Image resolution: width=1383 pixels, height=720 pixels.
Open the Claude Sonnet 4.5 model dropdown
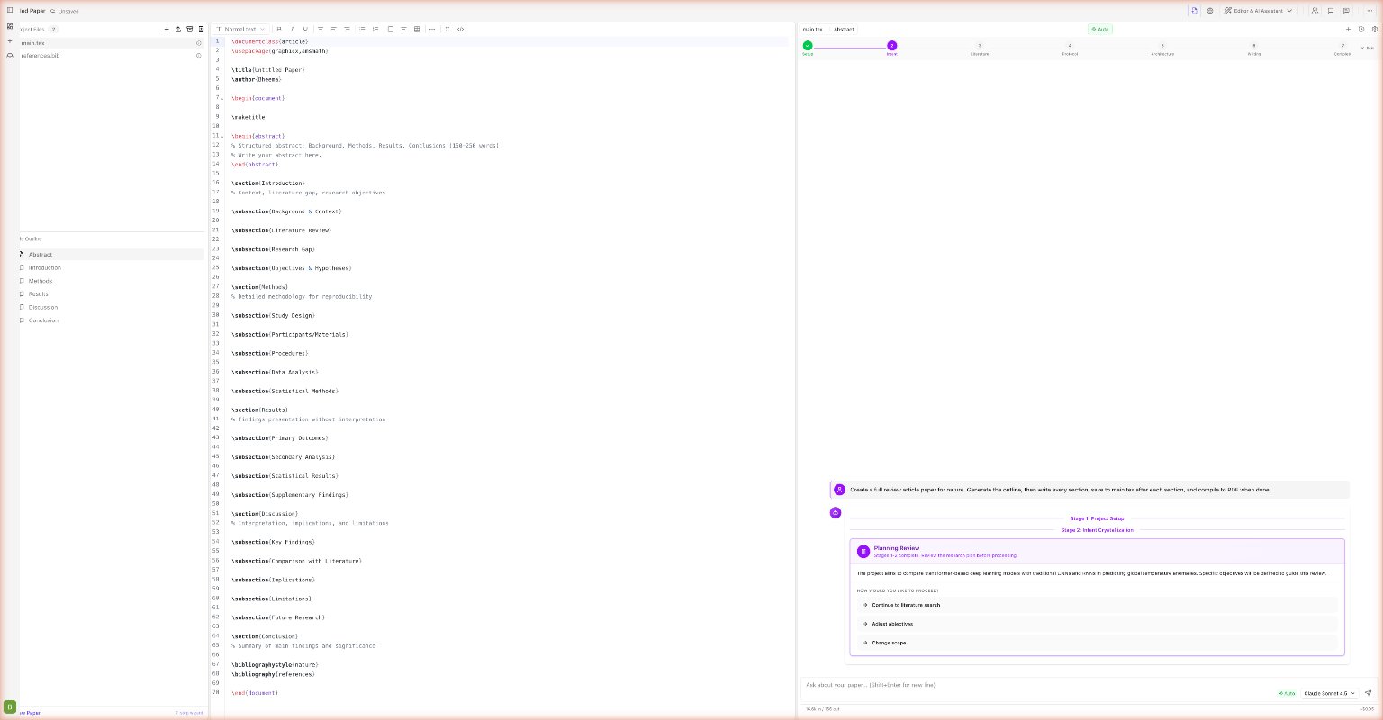pos(1329,693)
